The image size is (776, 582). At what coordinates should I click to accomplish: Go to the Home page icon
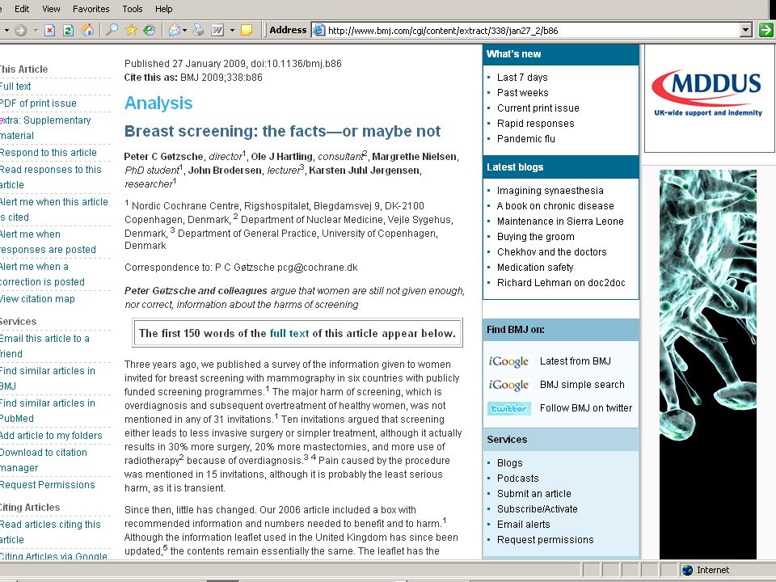87,31
